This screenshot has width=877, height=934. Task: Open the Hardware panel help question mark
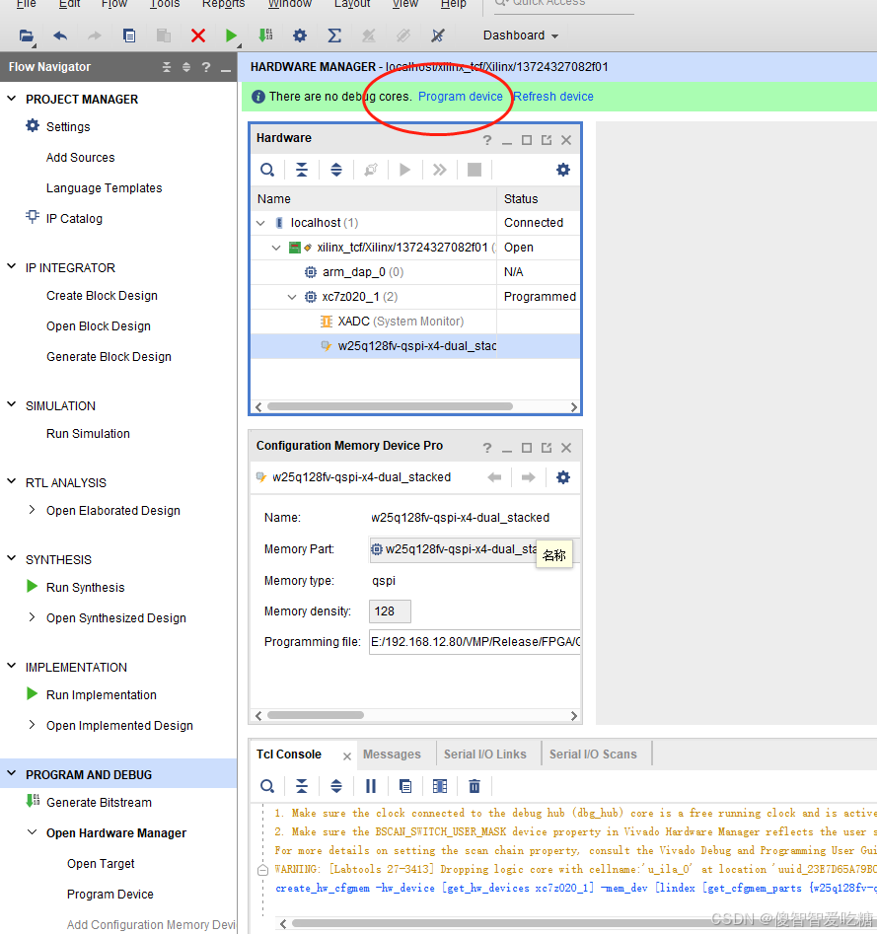(487, 140)
